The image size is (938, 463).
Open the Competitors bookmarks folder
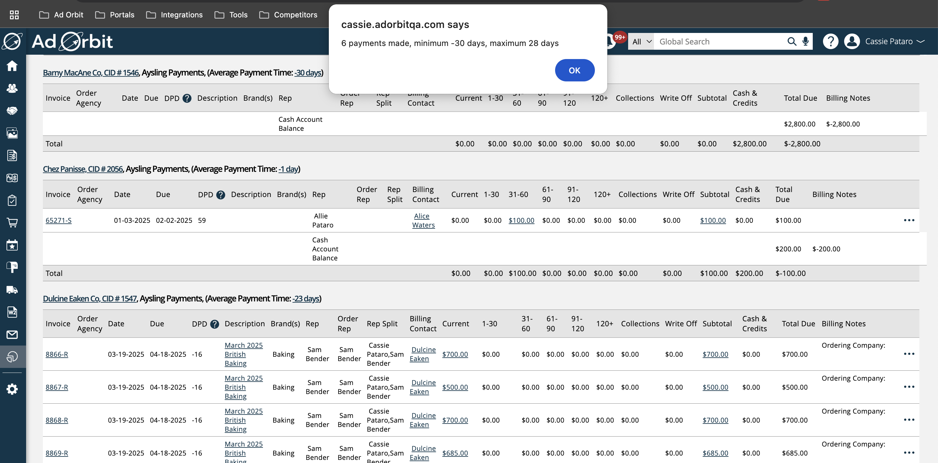point(288,15)
